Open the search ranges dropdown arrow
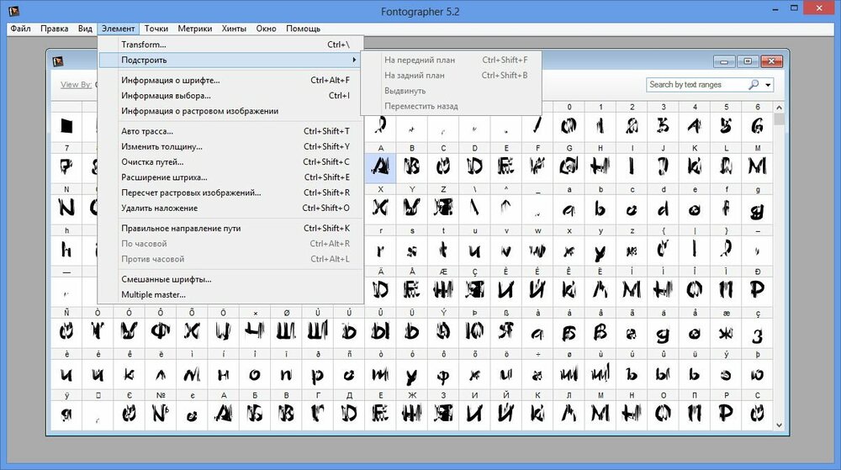Viewport: 841px width, 470px height. (x=768, y=85)
